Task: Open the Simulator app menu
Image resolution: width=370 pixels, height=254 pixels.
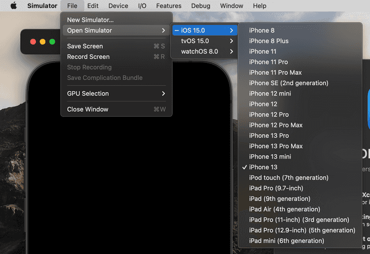Action: (x=42, y=5)
